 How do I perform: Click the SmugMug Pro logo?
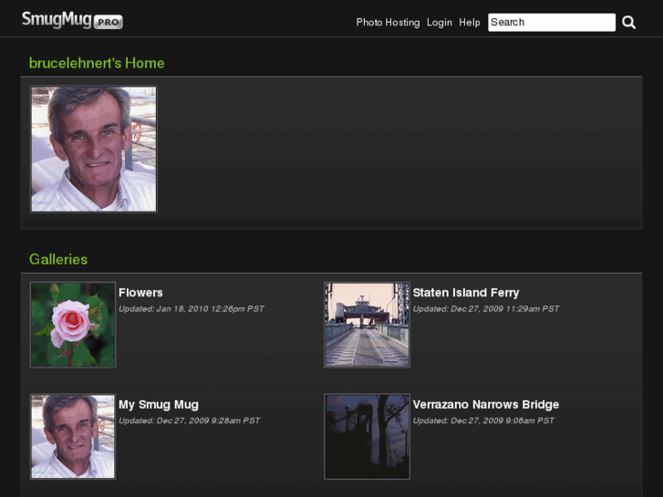72,20
